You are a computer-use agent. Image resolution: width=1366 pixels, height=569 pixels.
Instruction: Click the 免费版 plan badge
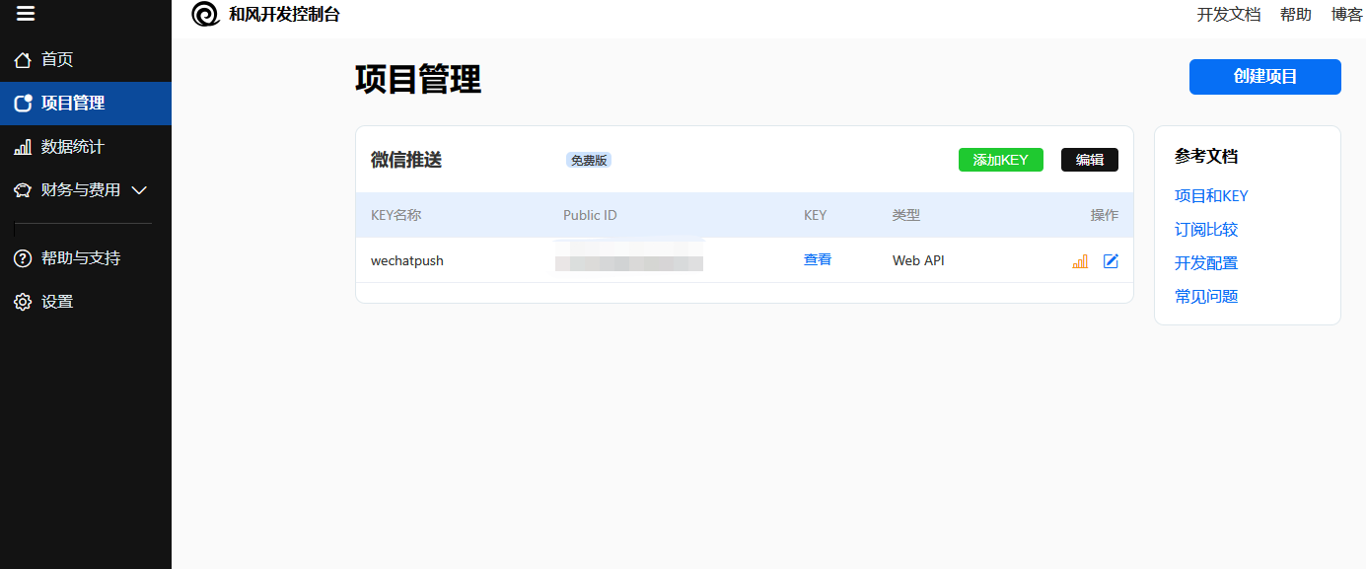589,160
